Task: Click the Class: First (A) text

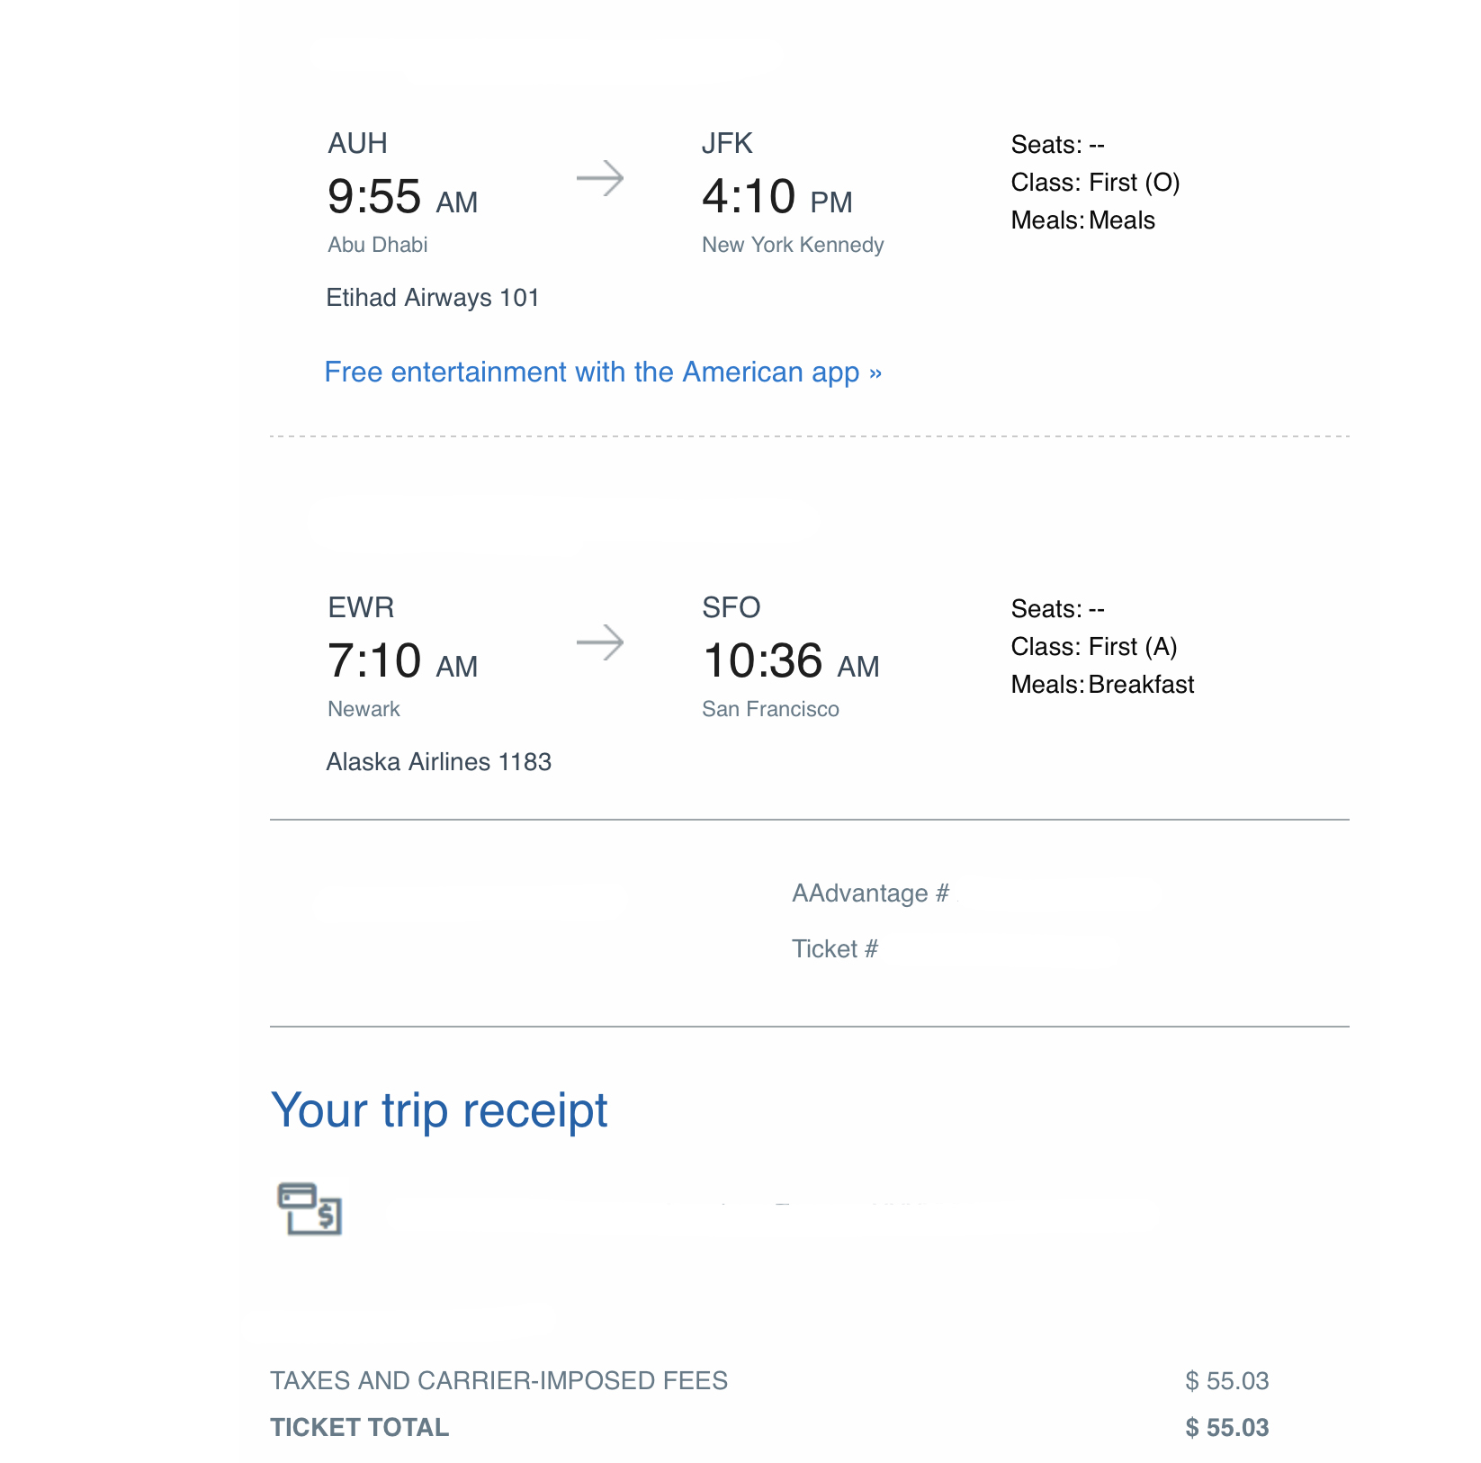Action: [1094, 647]
